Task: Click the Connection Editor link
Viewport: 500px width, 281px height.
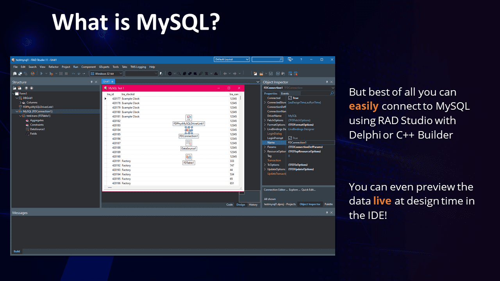Action: pyautogui.click(x=275, y=190)
